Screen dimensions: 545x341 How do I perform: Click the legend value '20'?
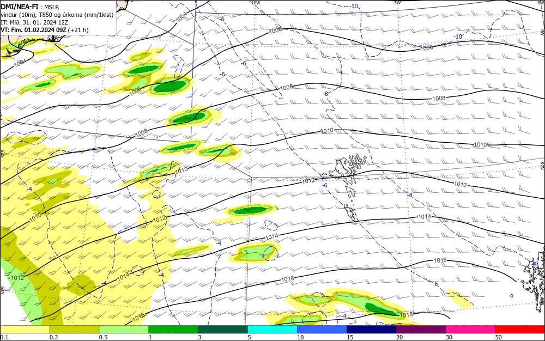[399, 337]
